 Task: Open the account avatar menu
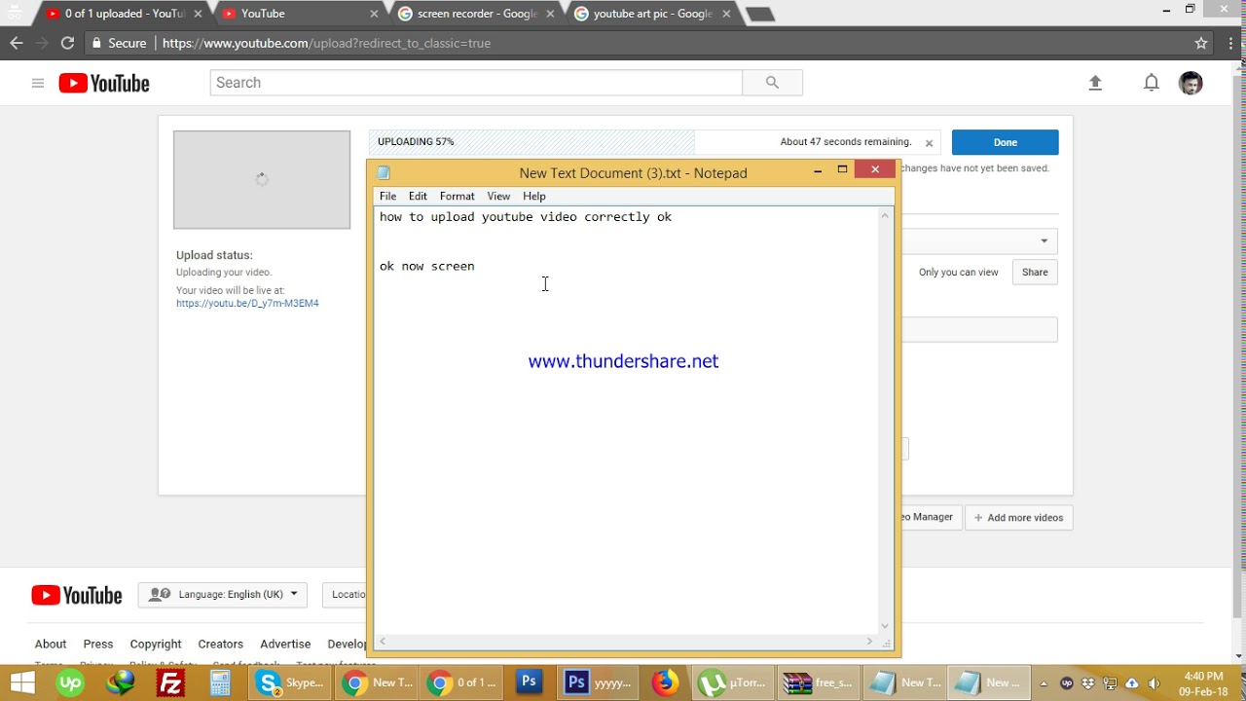pos(1191,83)
